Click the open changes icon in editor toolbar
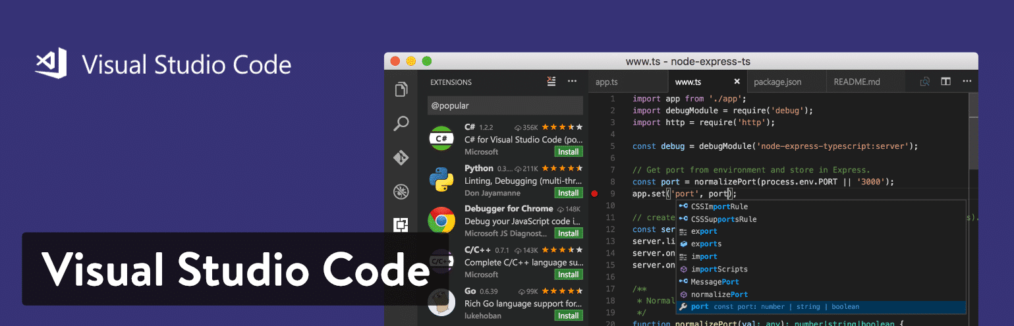Viewport: 1014px width, 326px height. tap(924, 82)
